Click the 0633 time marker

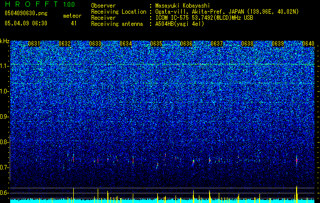click(x=95, y=44)
